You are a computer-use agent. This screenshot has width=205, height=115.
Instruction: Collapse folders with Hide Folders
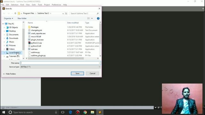tap(9, 74)
